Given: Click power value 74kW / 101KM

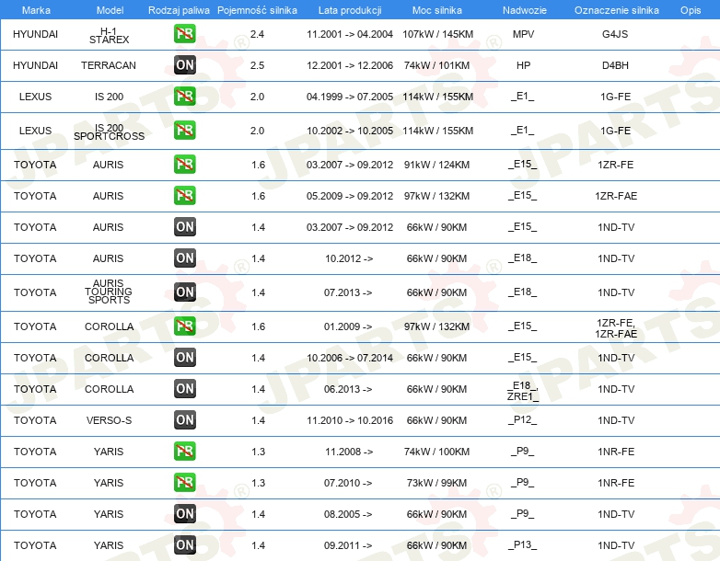Looking at the screenshot, I should click(x=436, y=65).
